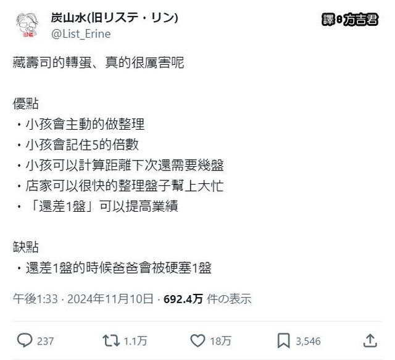The height and width of the screenshot is (360, 395).
Task: Bookmark this tweet using the bookmark icon
Action: pyautogui.click(x=283, y=340)
